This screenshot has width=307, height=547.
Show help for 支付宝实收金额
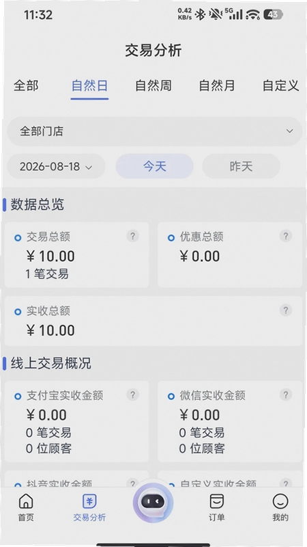[x=132, y=395]
